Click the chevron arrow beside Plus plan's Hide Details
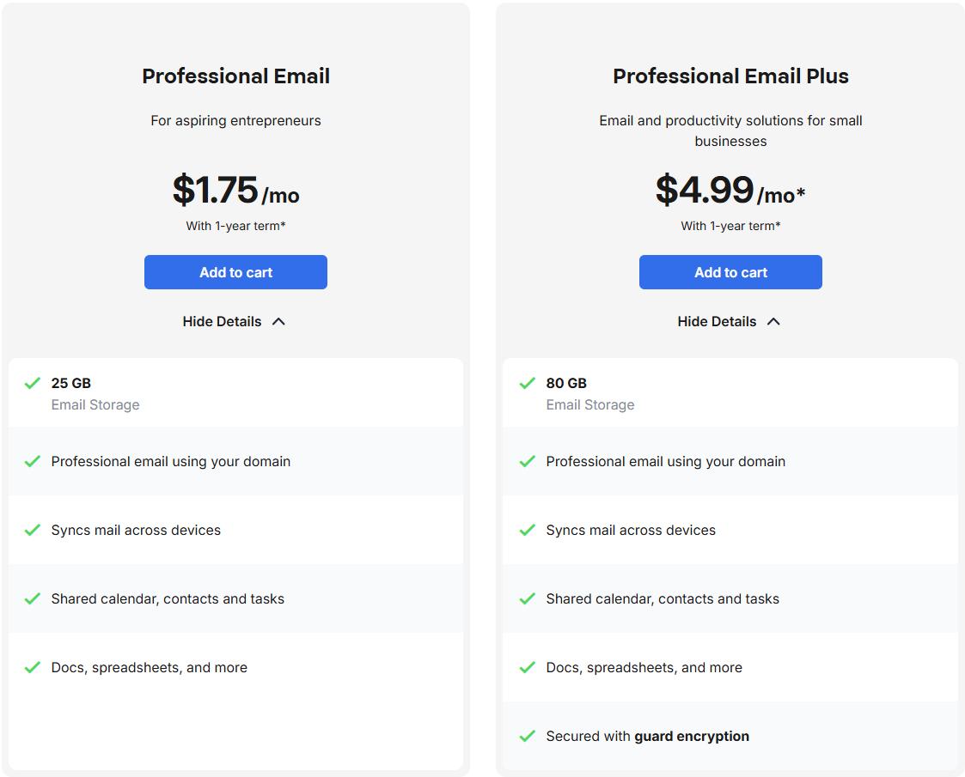This screenshot has width=965, height=777. pyautogui.click(x=773, y=321)
